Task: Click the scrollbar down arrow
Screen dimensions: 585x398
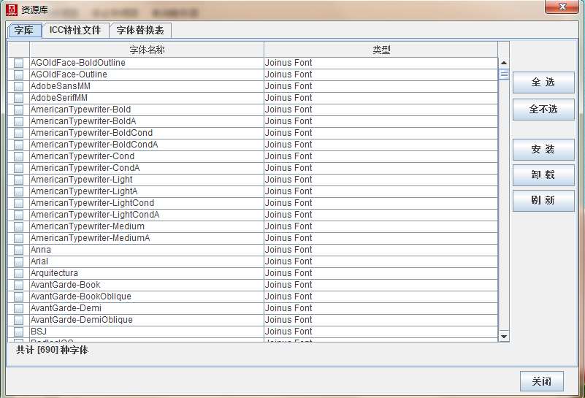Action: click(x=504, y=337)
